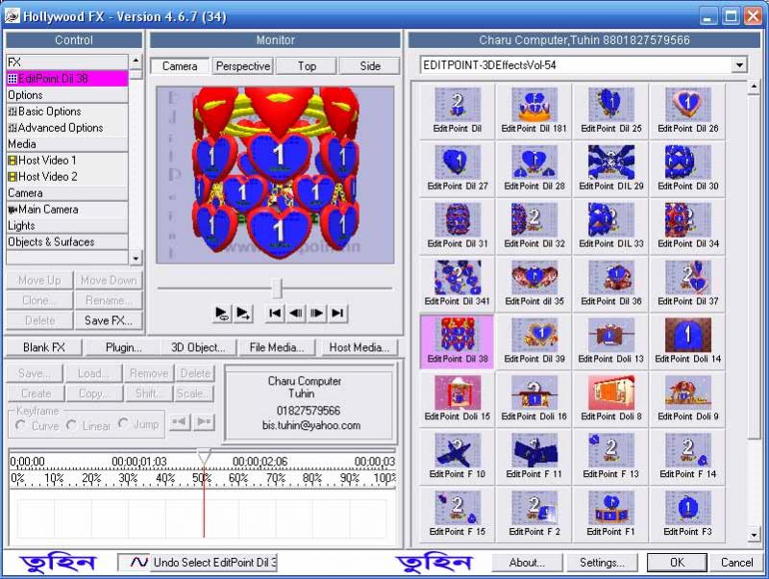The image size is (769, 579).
Task: Select EditPoint Dil 27 effect
Action: click(458, 168)
